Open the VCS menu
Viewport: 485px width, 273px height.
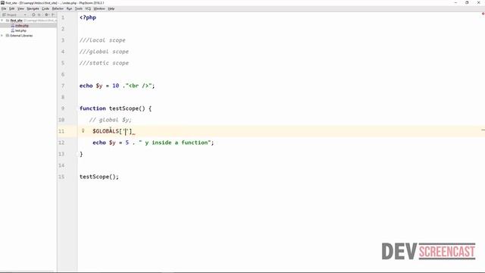click(x=88, y=8)
